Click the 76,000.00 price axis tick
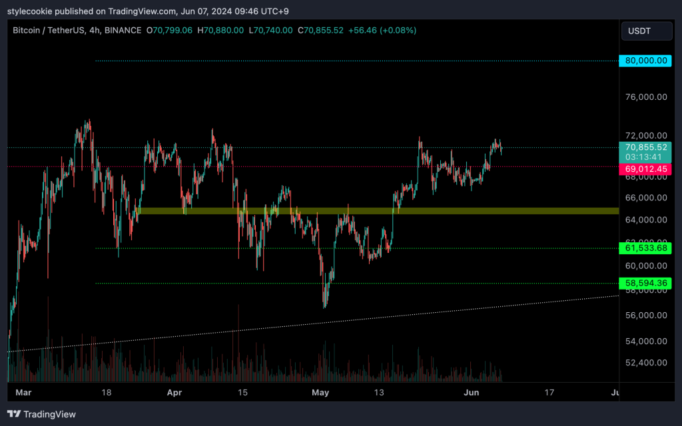Screen dimensions: 682x426 (645, 97)
